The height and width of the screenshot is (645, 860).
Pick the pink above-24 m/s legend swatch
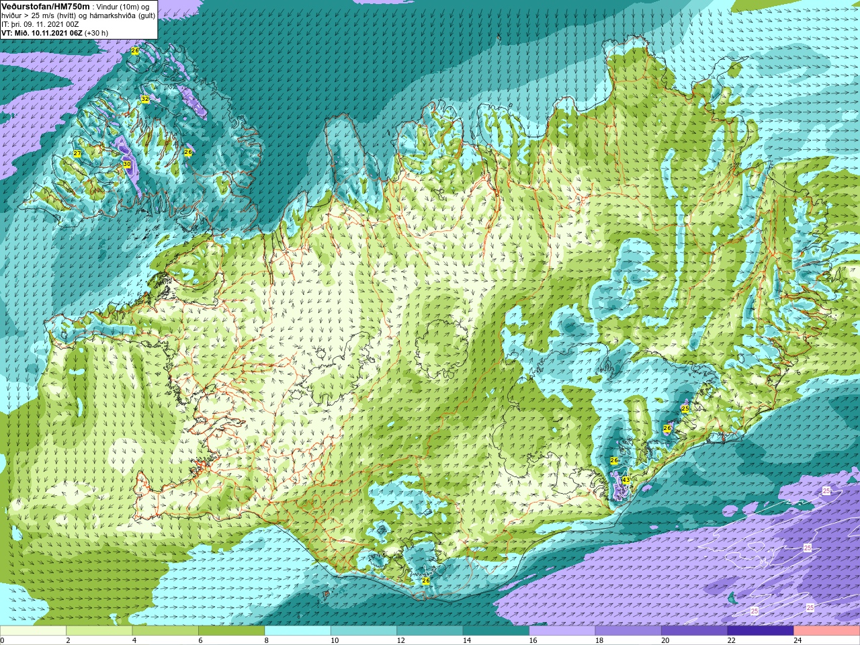tap(827, 631)
